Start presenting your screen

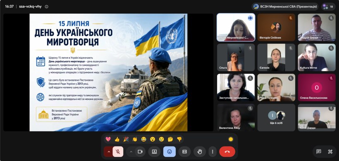pos(154,152)
